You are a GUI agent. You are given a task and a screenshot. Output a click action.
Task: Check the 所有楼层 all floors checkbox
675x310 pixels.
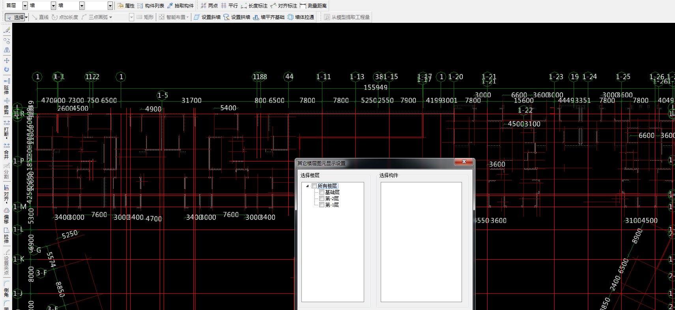pos(314,186)
